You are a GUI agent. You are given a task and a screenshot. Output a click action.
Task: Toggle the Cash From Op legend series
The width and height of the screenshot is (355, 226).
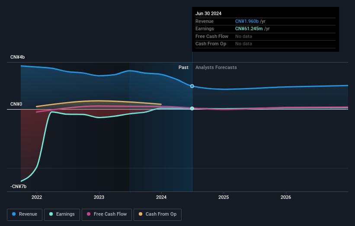pyautogui.click(x=157, y=214)
